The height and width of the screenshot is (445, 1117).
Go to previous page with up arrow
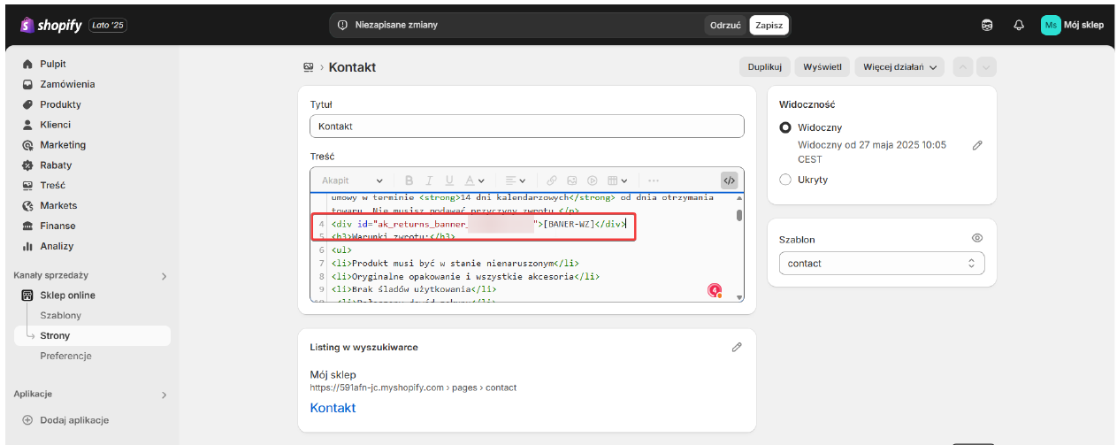pos(963,67)
